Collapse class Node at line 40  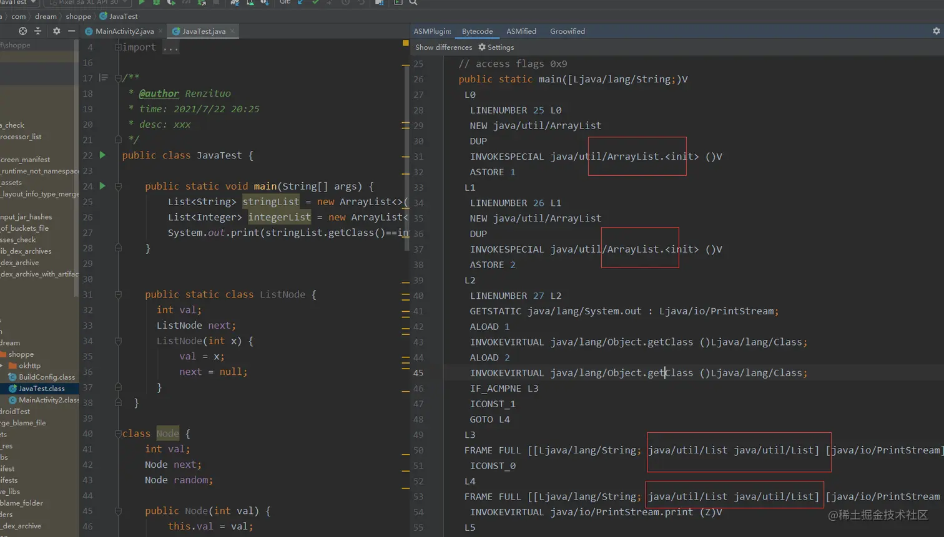click(x=118, y=433)
